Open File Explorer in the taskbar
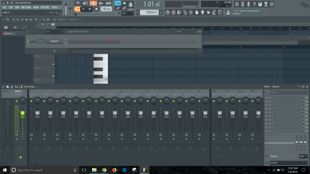The height and width of the screenshot is (174, 310). click(x=94, y=170)
